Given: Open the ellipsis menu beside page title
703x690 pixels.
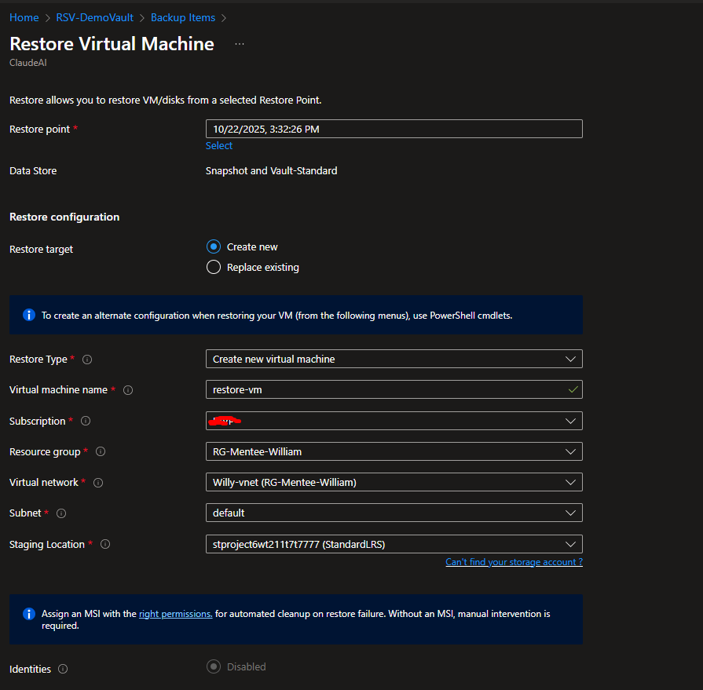Looking at the screenshot, I should [x=240, y=44].
